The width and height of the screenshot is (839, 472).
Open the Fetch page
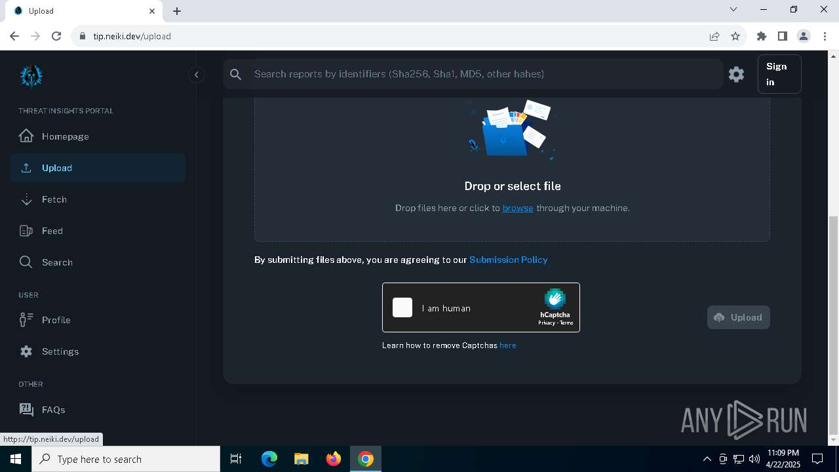[x=98, y=199]
